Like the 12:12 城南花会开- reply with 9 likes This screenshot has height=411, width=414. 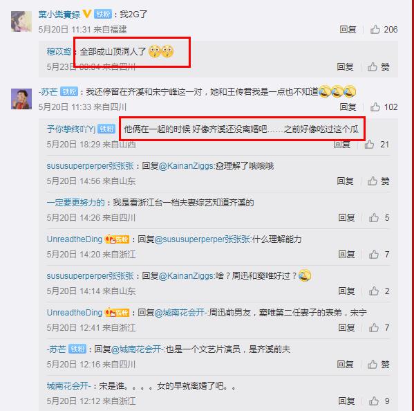(x=374, y=401)
